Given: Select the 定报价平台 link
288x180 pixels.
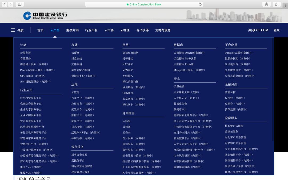Looking at the screenshot, I should [78, 160].
